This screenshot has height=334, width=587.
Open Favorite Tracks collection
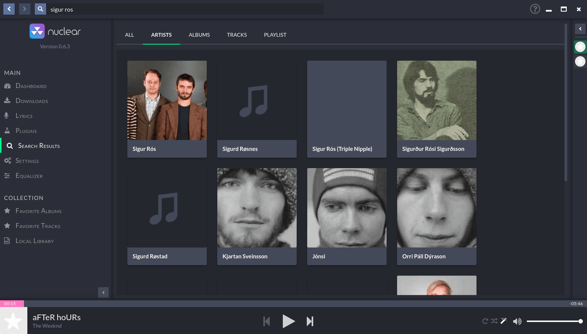(x=38, y=226)
